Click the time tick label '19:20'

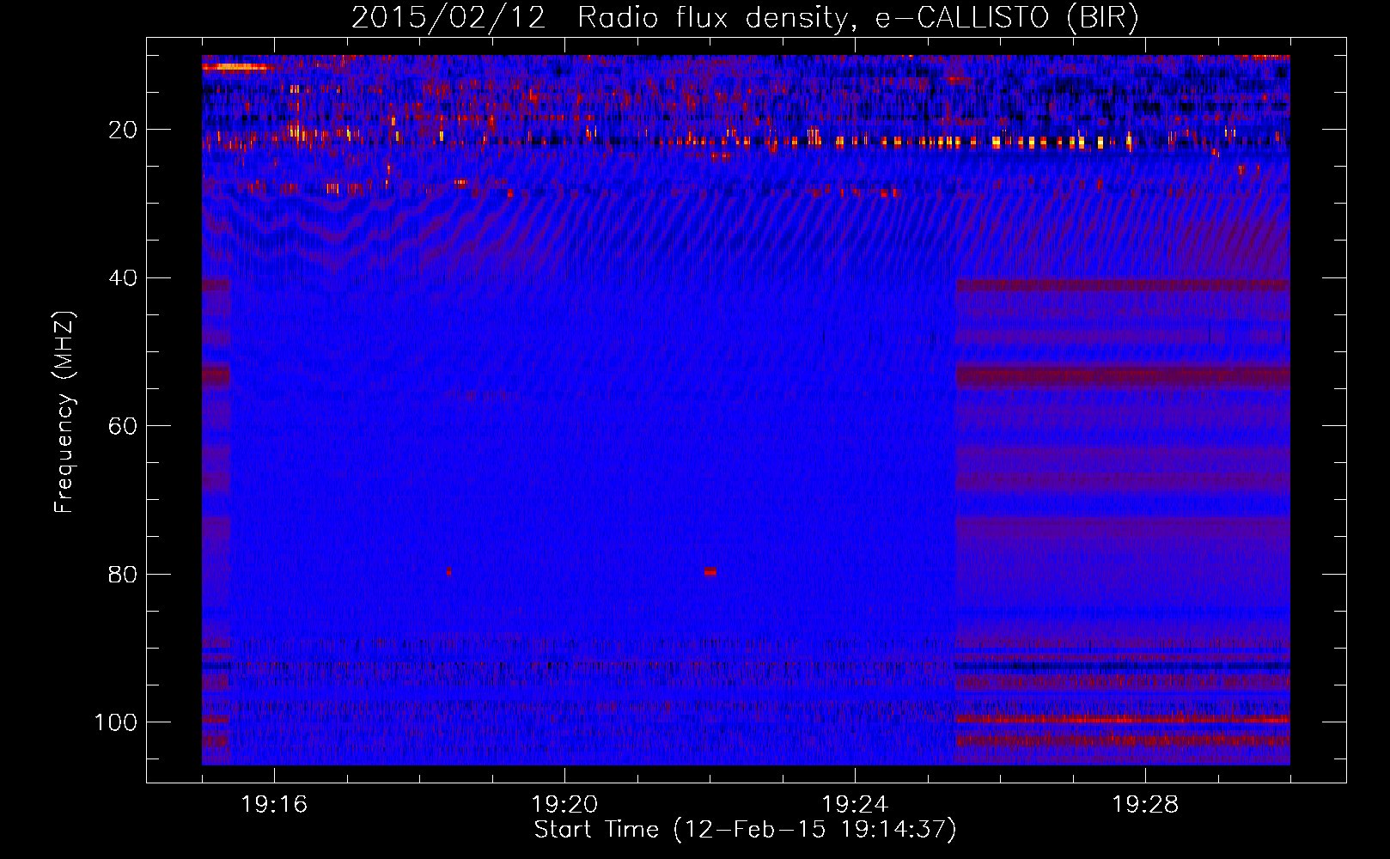(564, 805)
